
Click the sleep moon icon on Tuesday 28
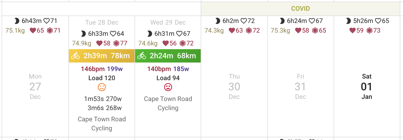83,34
